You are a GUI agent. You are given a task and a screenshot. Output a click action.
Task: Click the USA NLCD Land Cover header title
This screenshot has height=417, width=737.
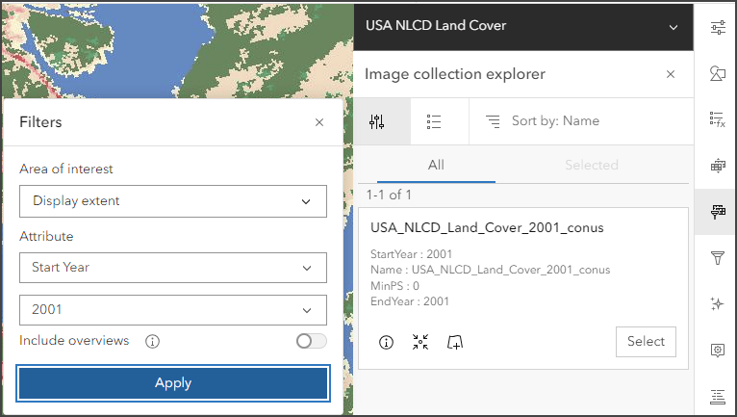tap(436, 25)
